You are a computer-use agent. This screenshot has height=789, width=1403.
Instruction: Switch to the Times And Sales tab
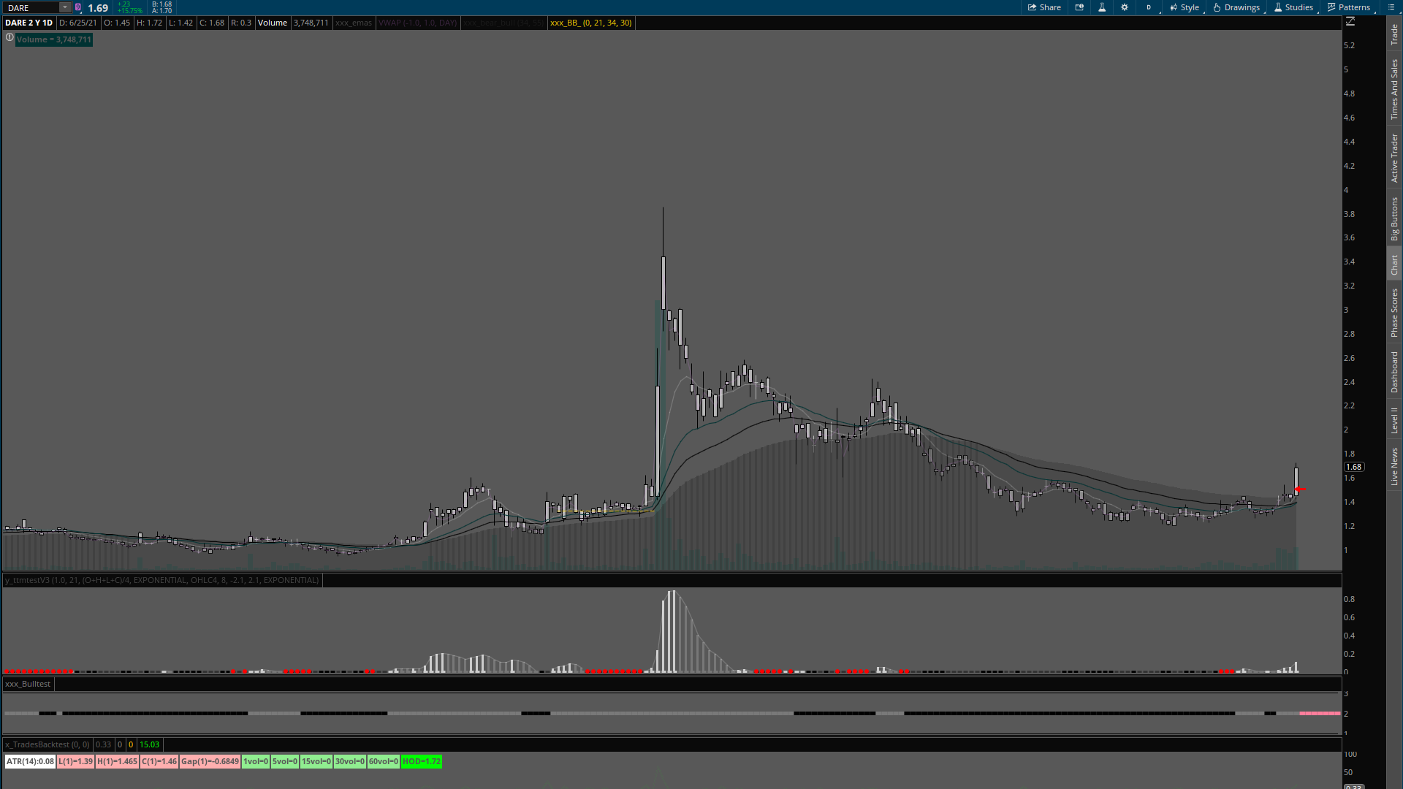pyautogui.click(x=1394, y=89)
